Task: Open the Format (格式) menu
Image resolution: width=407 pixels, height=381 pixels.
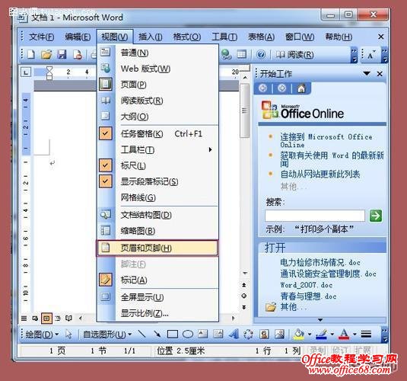Action: [x=187, y=37]
